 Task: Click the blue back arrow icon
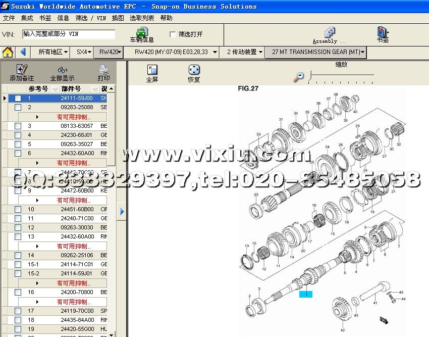(x=23, y=52)
